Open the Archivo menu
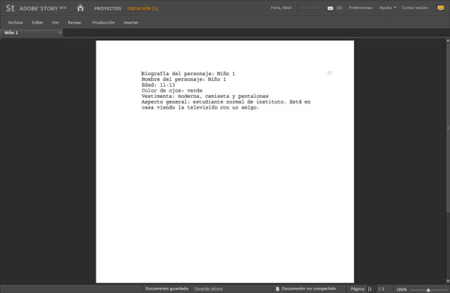The image size is (450, 293). [16, 22]
